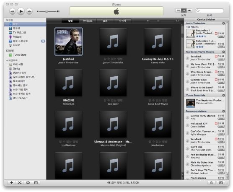Select the Ulveaus & Andersson album artwork

(113, 124)
